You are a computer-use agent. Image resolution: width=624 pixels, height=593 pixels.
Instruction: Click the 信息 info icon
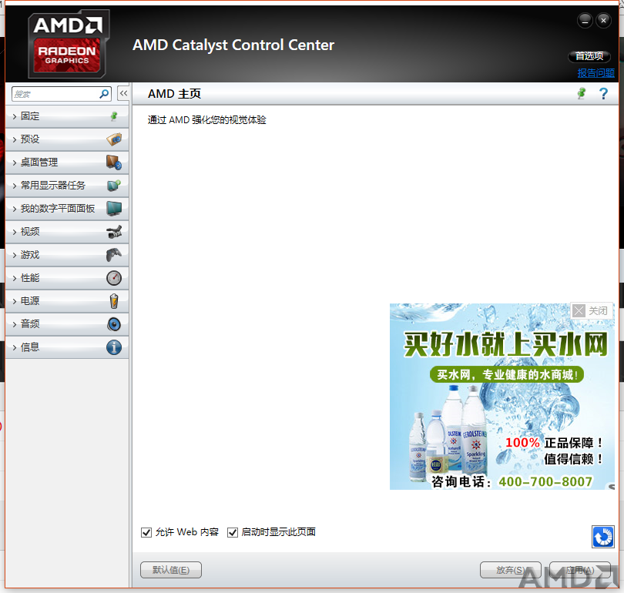pos(114,347)
